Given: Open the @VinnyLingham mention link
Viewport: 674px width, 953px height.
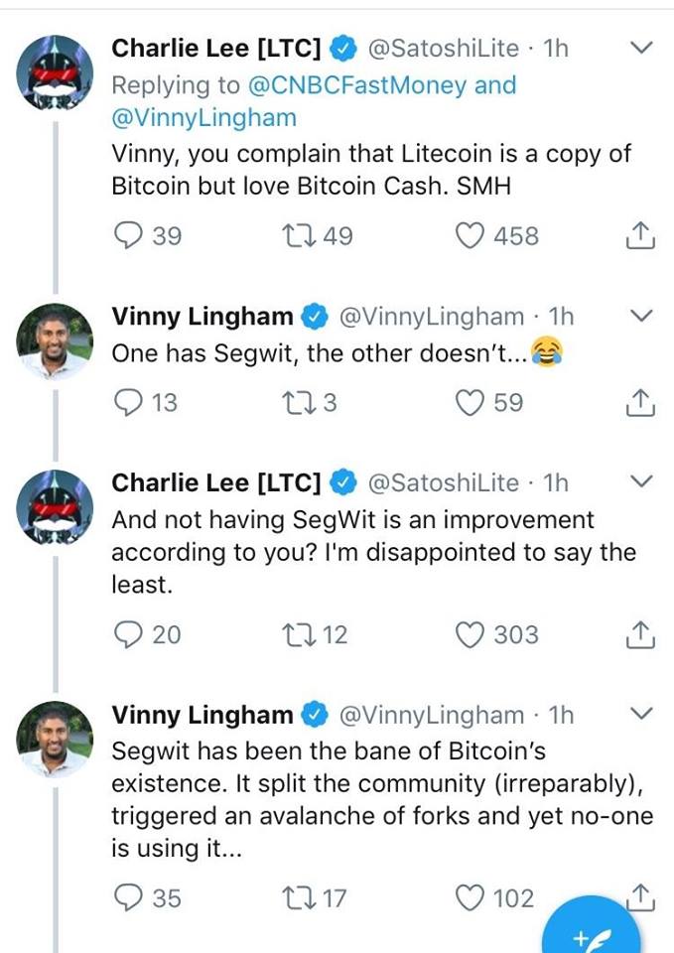Looking at the screenshot, I should pos(204,117).
